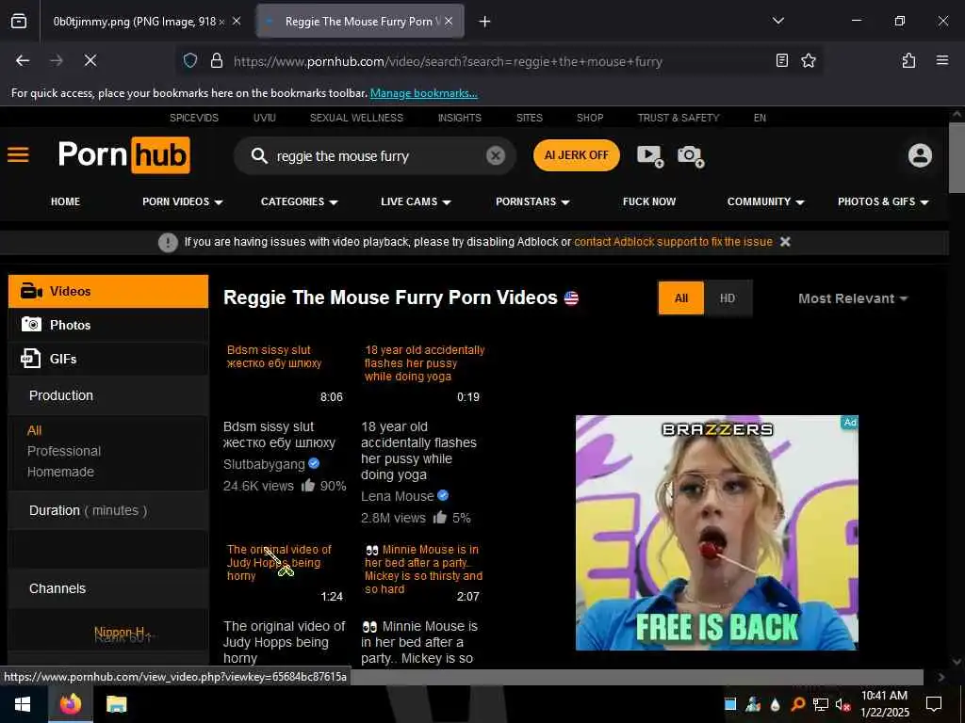Stop loading the current page
965x723 pixels.
[x=90, y=60]
